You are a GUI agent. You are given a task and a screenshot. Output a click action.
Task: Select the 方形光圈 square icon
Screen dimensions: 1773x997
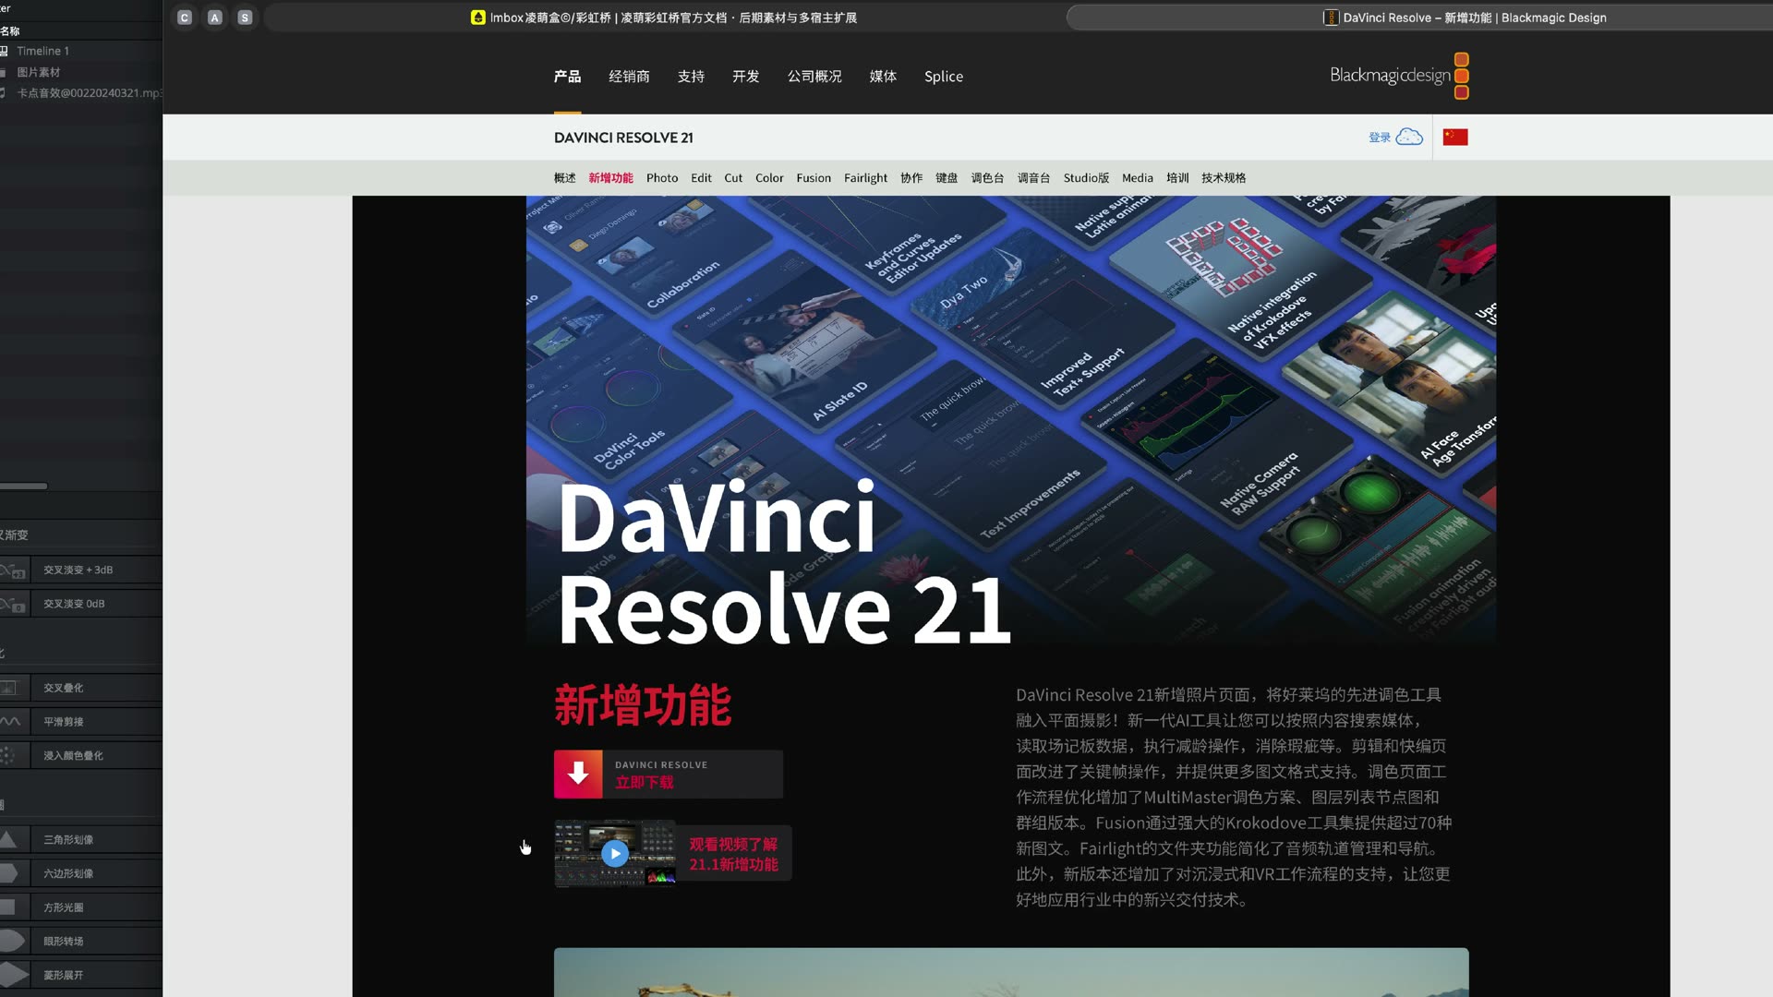click(7, 907)
